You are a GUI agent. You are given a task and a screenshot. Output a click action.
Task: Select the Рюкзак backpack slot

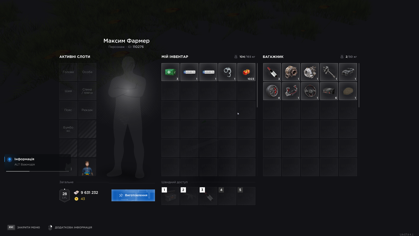point(87,110)
